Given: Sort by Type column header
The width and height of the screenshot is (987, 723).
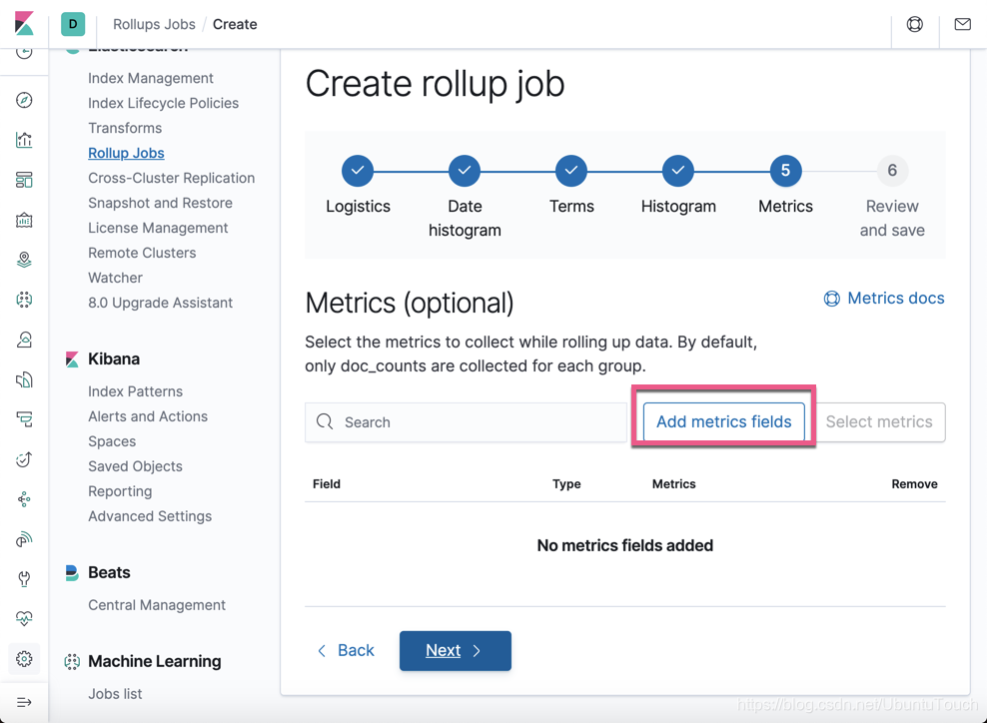Looking at the screenshot, I should click(566, 484).
